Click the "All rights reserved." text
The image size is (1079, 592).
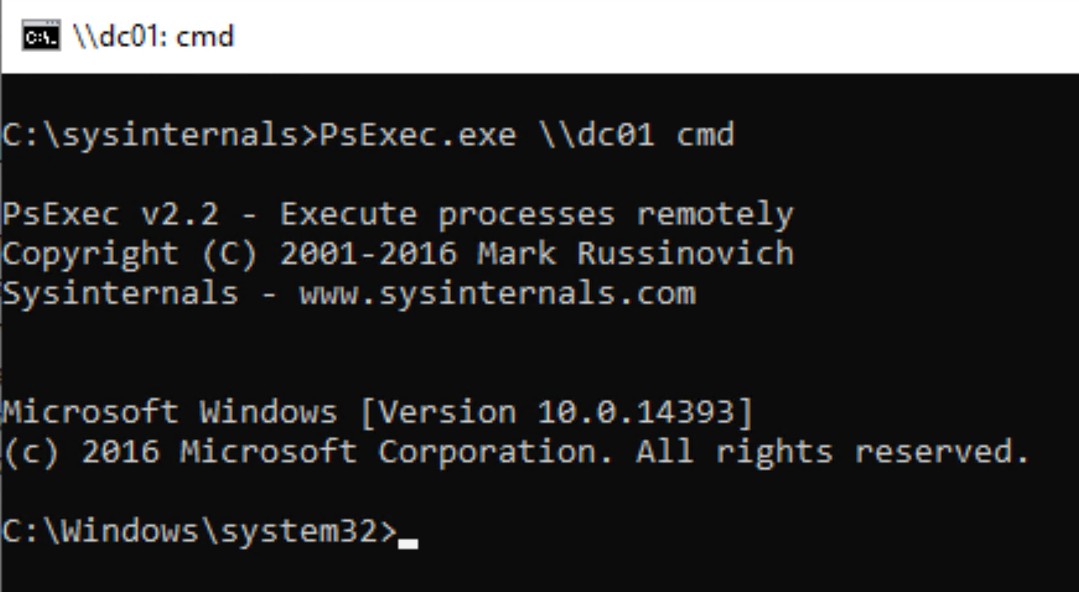[833, 451]
